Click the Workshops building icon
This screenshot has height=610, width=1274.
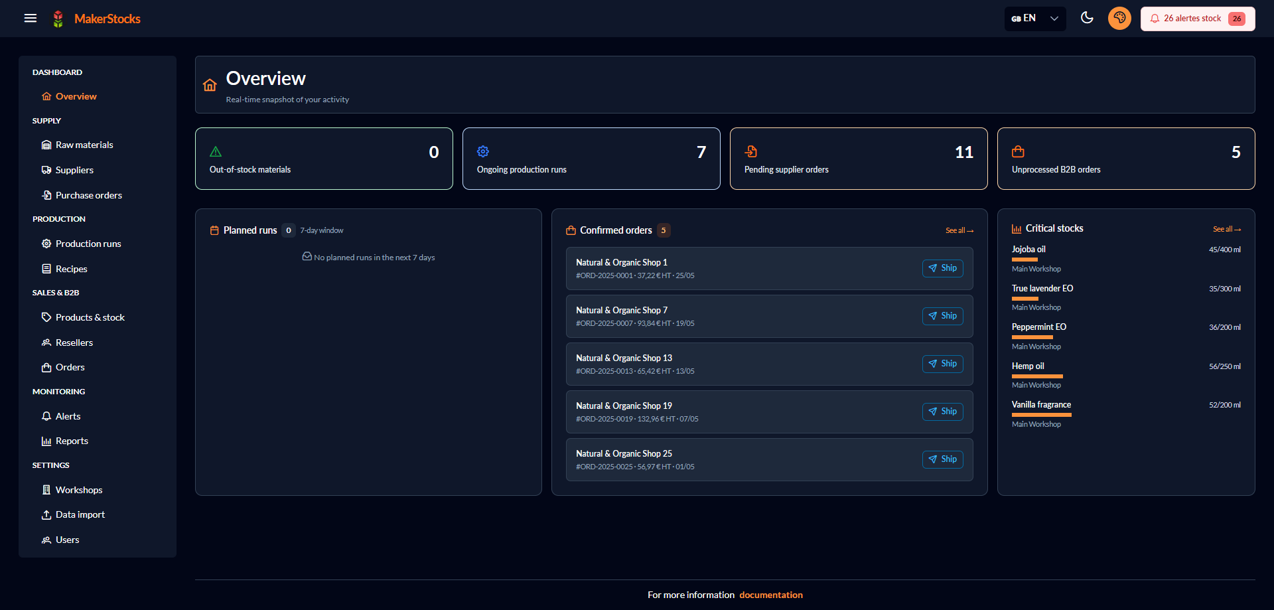pyautogui.click(x=46, y=490)
